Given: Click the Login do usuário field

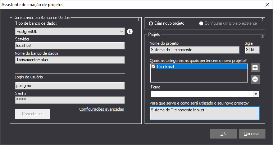Looking at the screenshot, I should 70,86.
